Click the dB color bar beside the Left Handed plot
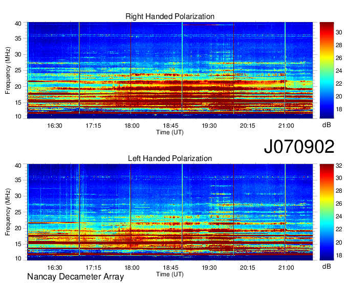Image resolution: width=348 pixels, height=283 pixels. (x=327, y=212)
